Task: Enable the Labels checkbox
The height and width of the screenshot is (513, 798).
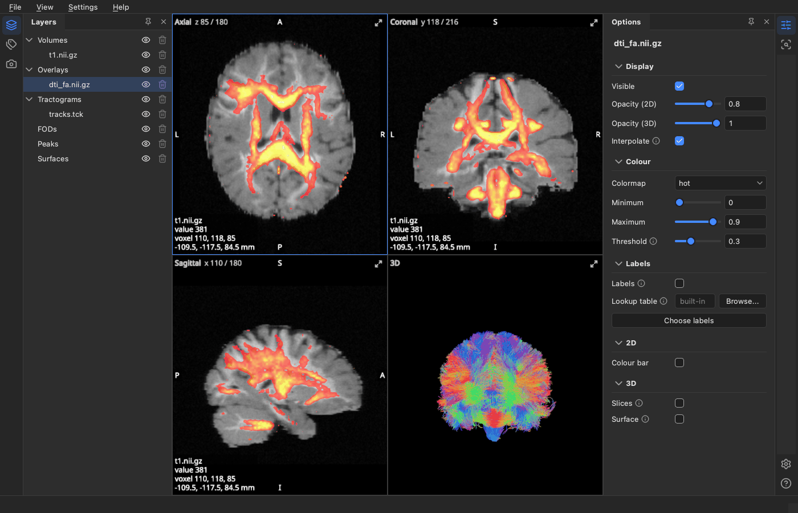Action: [x=679, y=283]
